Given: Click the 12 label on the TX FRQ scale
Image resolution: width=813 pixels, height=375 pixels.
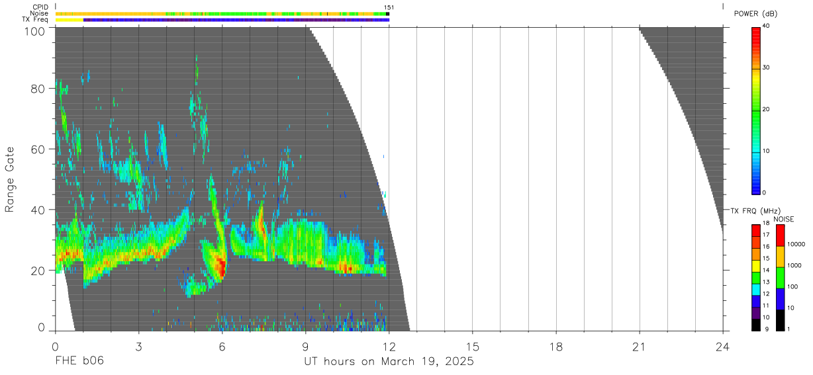Looking at the screenshot, I should tap(766, 294).
